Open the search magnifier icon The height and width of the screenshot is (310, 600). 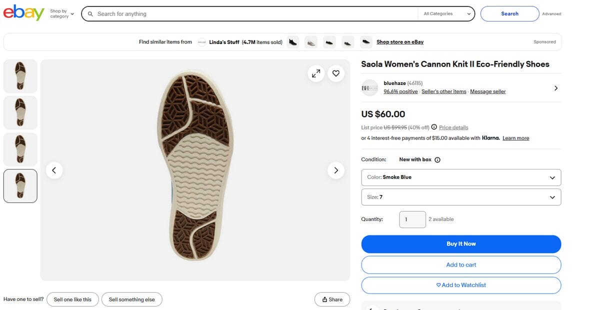tap(90, 13)
